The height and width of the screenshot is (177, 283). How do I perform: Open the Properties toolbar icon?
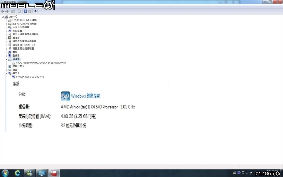19,12
